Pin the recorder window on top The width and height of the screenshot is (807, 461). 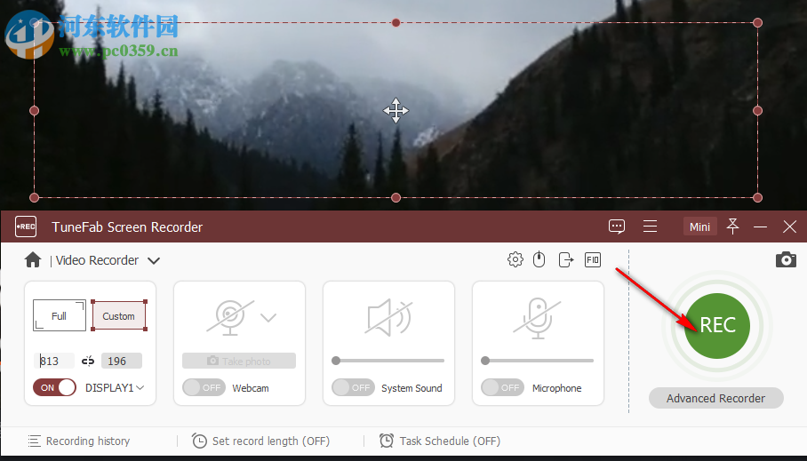(732, 227)
